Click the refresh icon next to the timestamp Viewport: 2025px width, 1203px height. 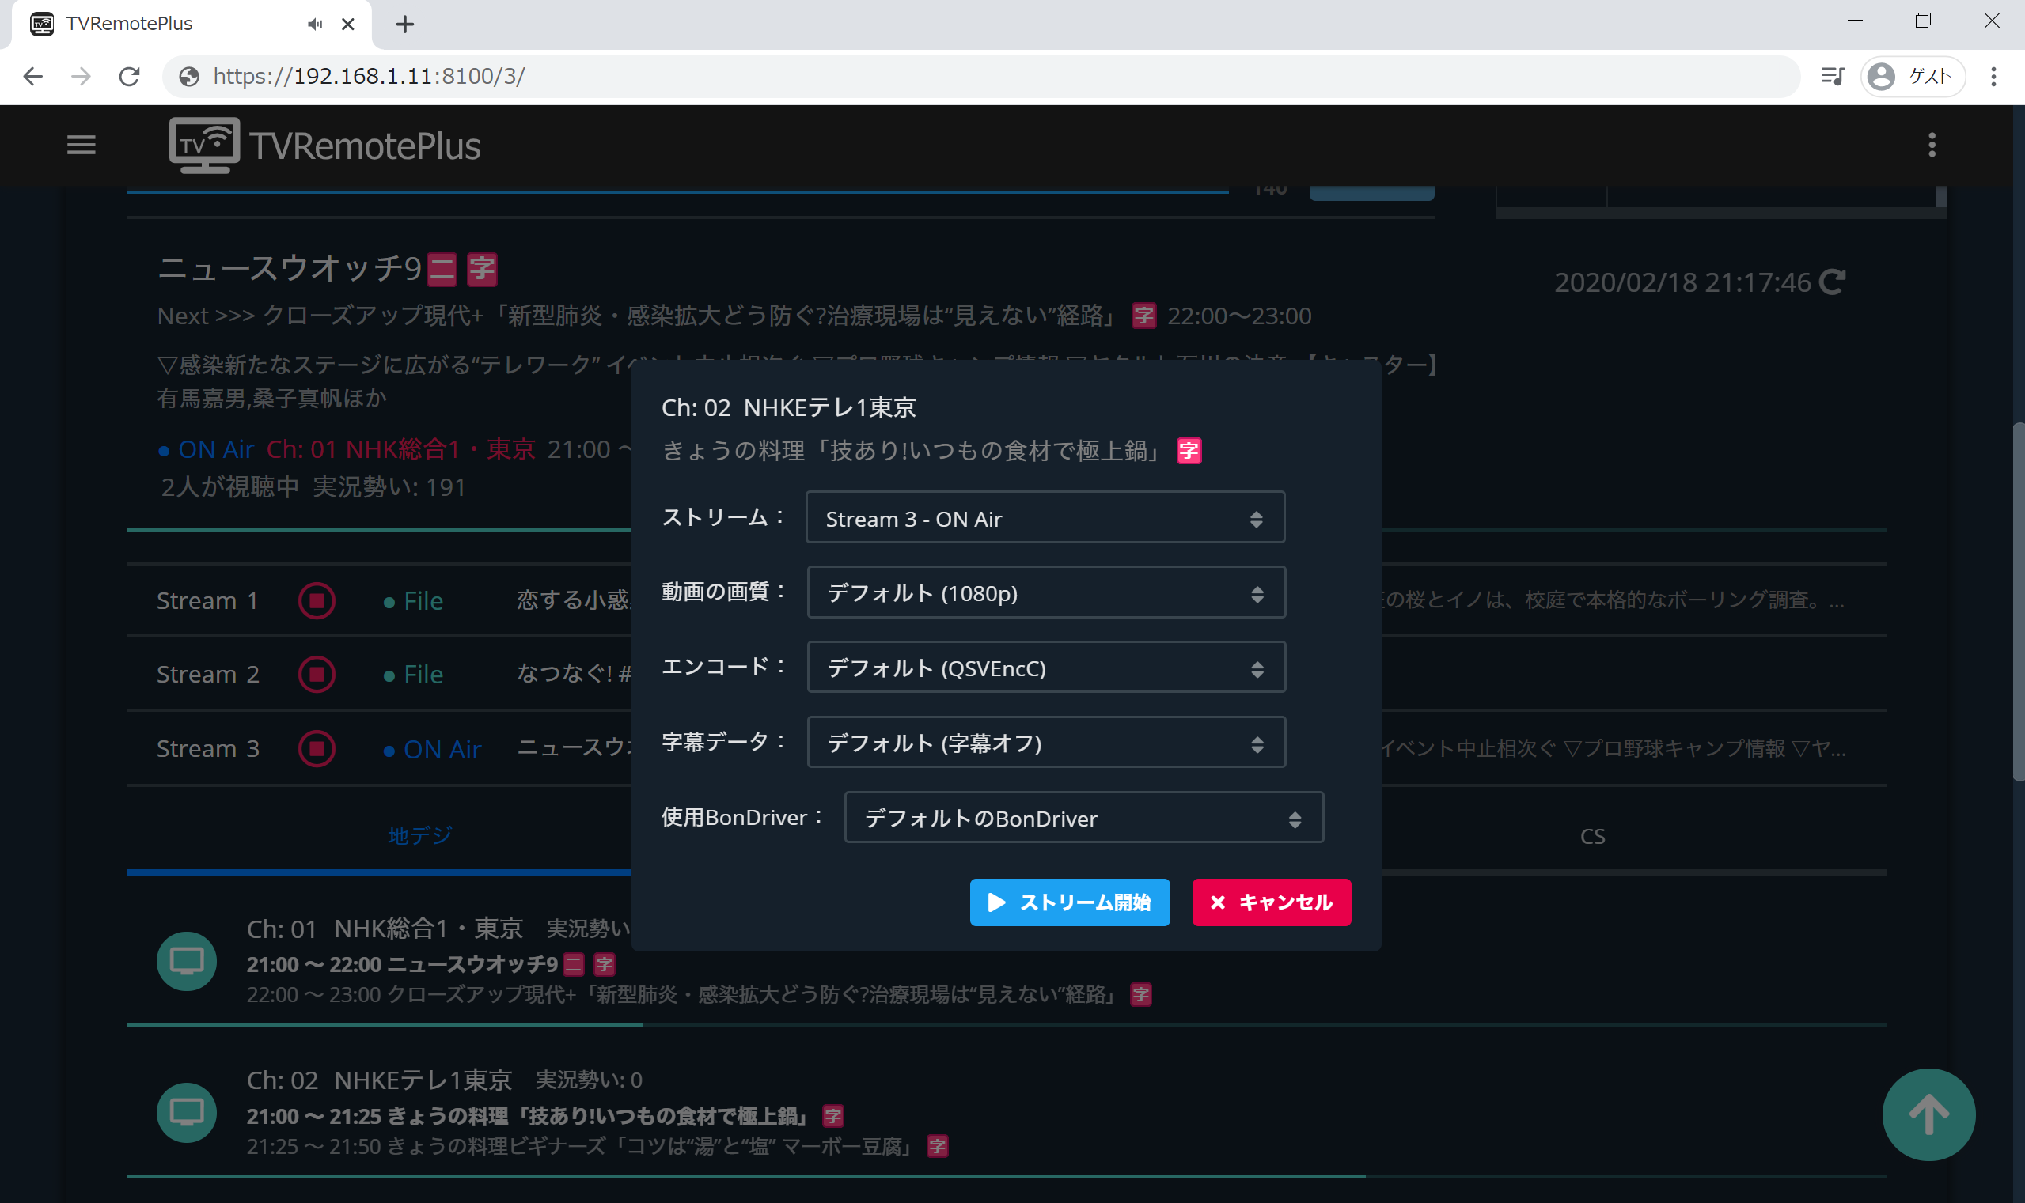tap(1832, 282)
